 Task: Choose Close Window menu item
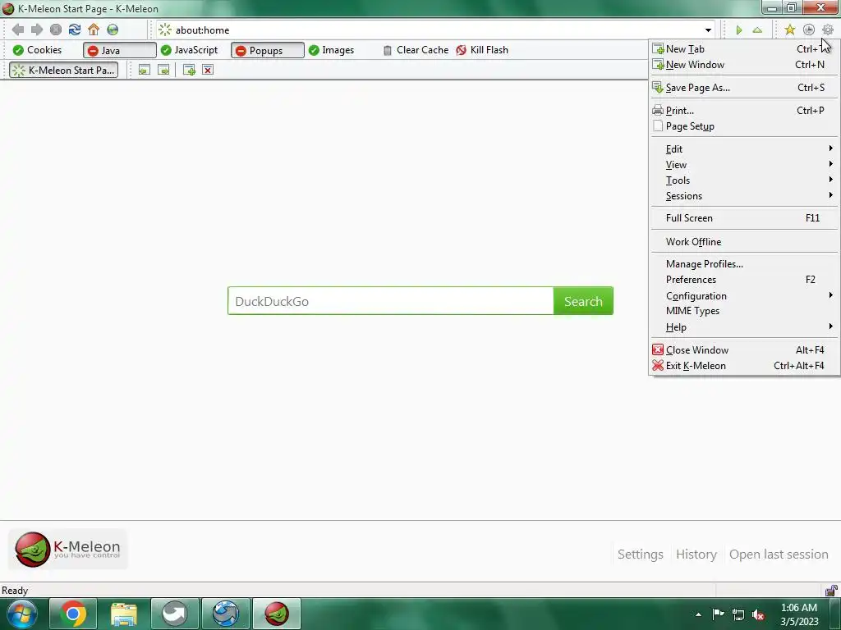pos(744,349)
